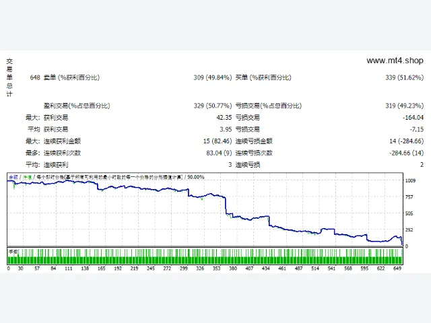Select the total trades value 648
This screenshot has width=431, height=323.
(35, 78)
